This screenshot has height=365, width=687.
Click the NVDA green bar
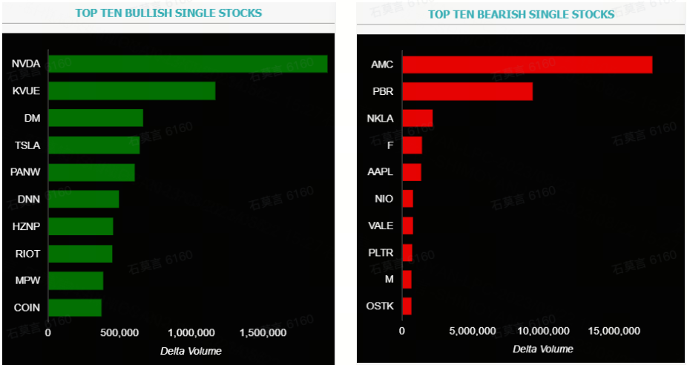pos(188,64)
